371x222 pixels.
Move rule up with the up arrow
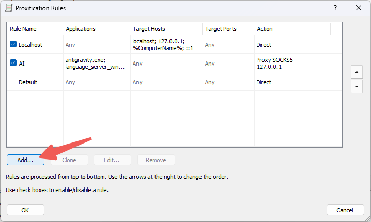coord(356,72)
